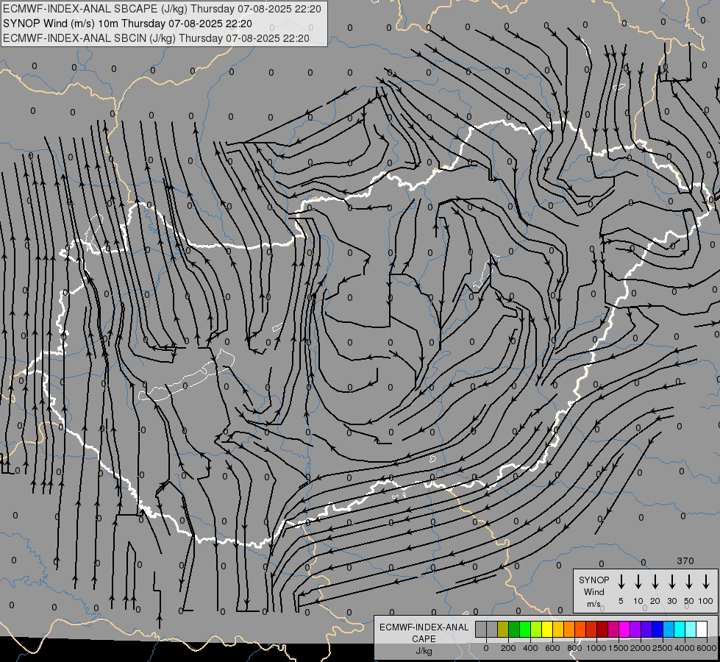Screen dimensions: 720x662
Task: Click the 6000 tick label on the CAPE scale
Action: point(707,648)
